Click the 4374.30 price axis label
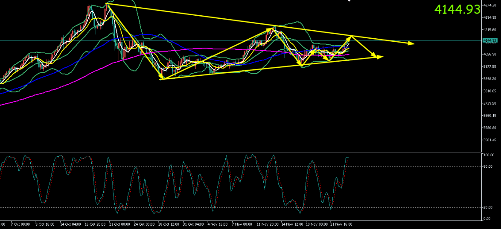The height and width of the screenshot is (229, 501). pyautogui.click(x=489, y=5)
